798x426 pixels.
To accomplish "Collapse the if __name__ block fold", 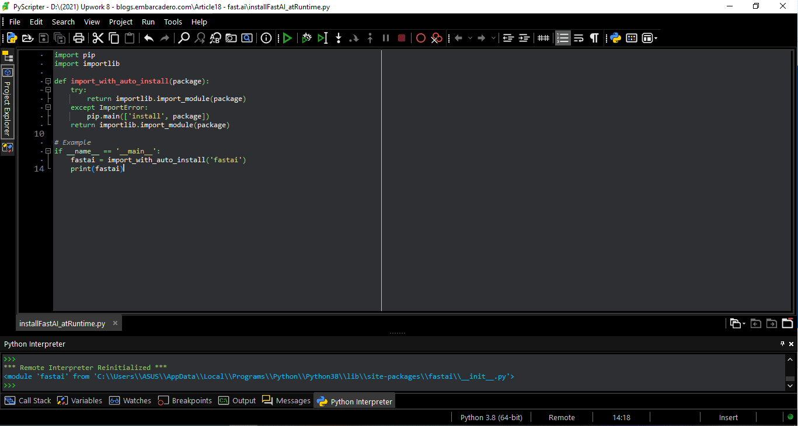I will point(48,151).
